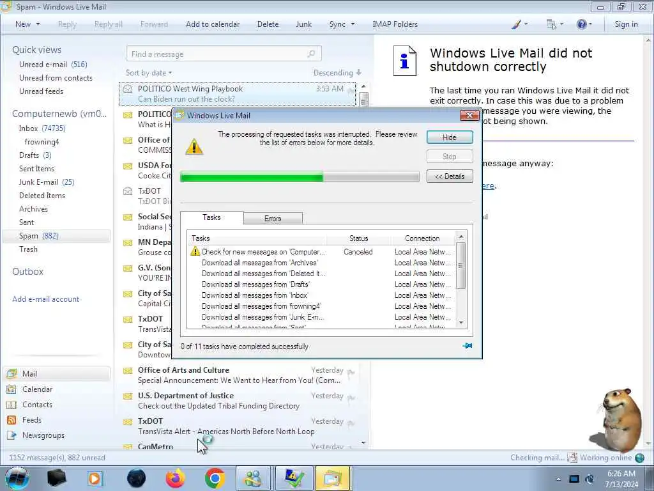Collapse the Computernewb account tree header
Viewport: 654px width, 491px height.
pos(59,114)
